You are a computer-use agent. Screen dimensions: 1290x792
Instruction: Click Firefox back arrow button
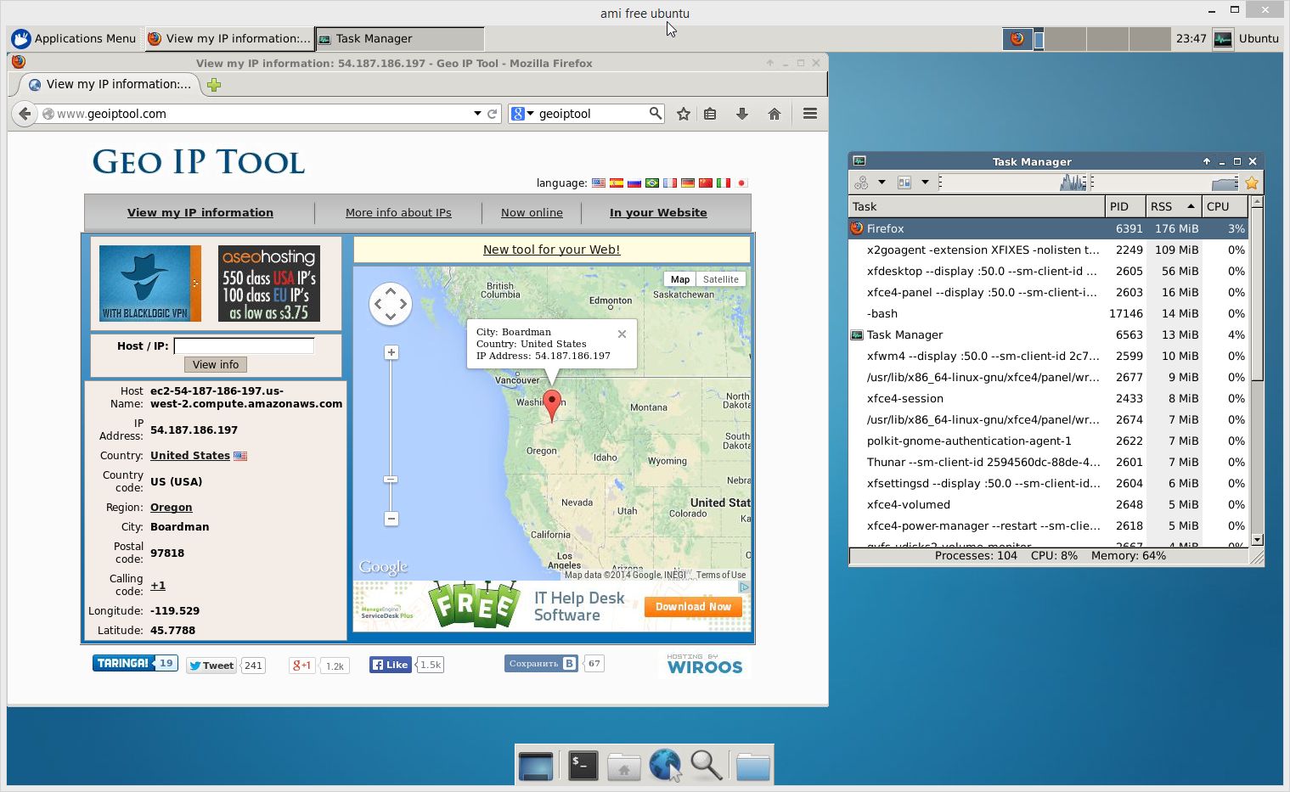tap(25, 114)
